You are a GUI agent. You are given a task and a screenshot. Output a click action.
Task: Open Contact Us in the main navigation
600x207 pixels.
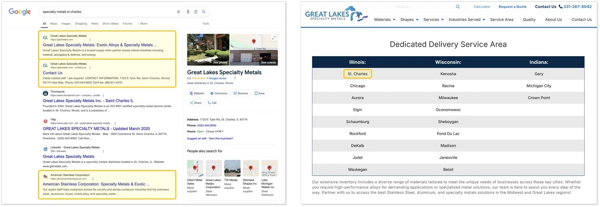coord(582,19)
